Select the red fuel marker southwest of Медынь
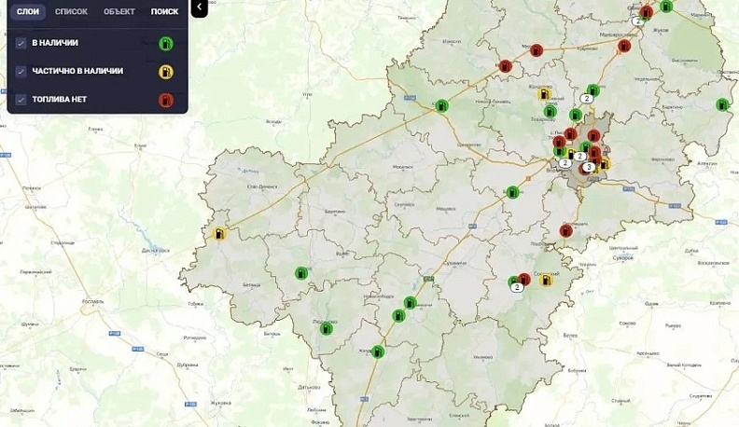 coord(505,66)
